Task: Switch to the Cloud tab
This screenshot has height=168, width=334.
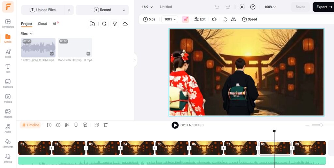Action: [x=42, y=24]
